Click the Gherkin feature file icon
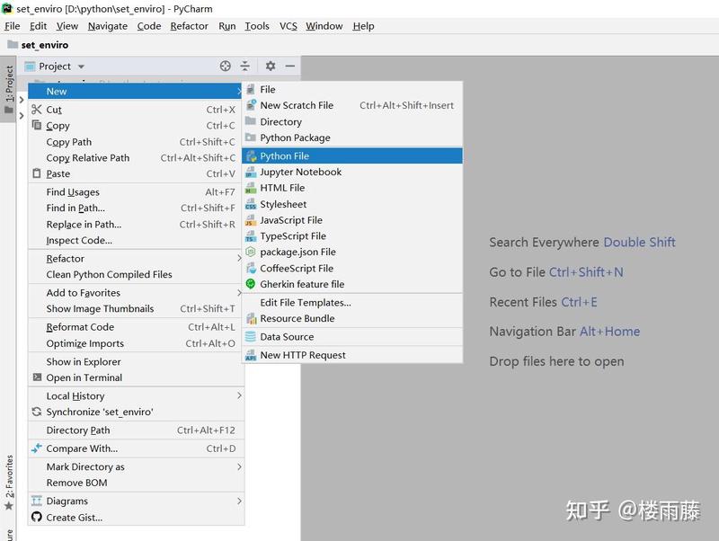719x541 pixels. pyautogui.click(x=251, y=284)
